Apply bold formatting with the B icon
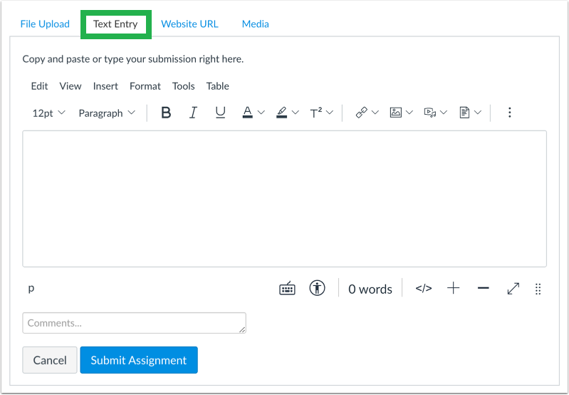 click(x=166, y=113)
